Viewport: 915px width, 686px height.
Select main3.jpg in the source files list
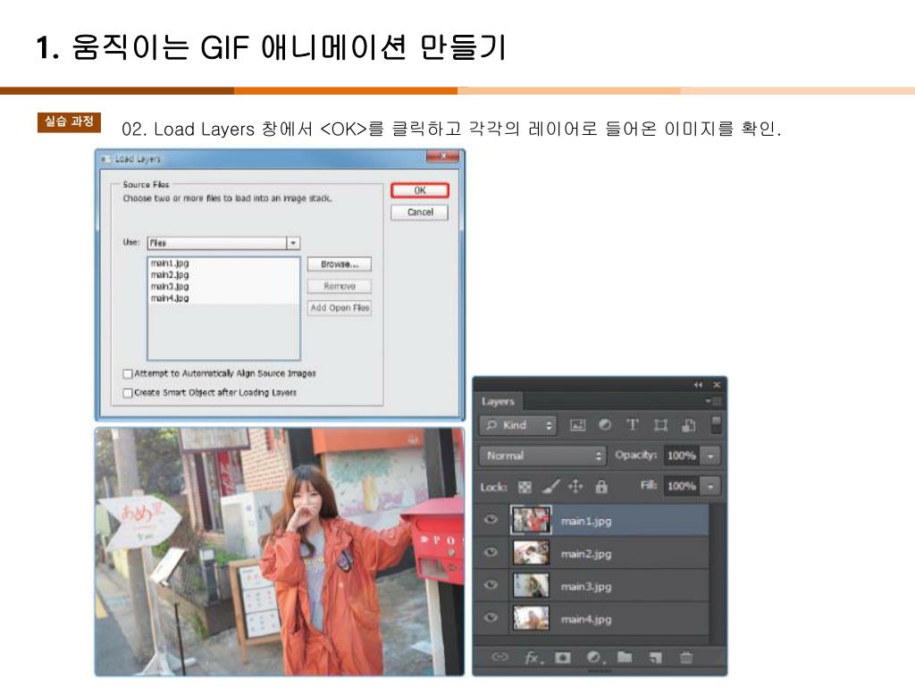tap(169, 287)
